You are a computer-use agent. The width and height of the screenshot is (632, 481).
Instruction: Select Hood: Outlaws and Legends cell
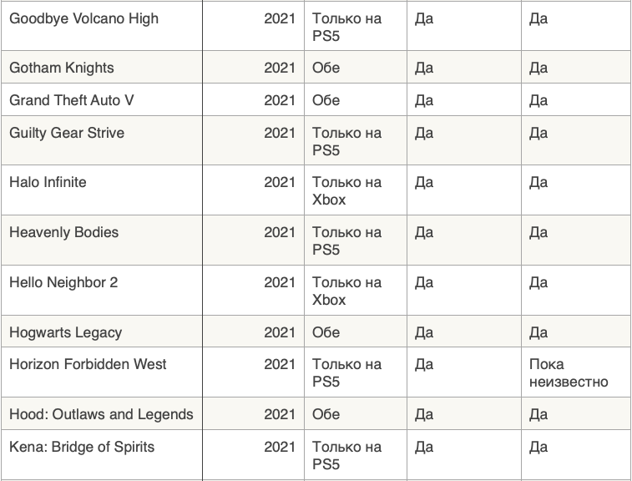(101, 414)
